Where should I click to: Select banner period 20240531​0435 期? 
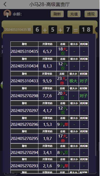[x=18, y=30]
